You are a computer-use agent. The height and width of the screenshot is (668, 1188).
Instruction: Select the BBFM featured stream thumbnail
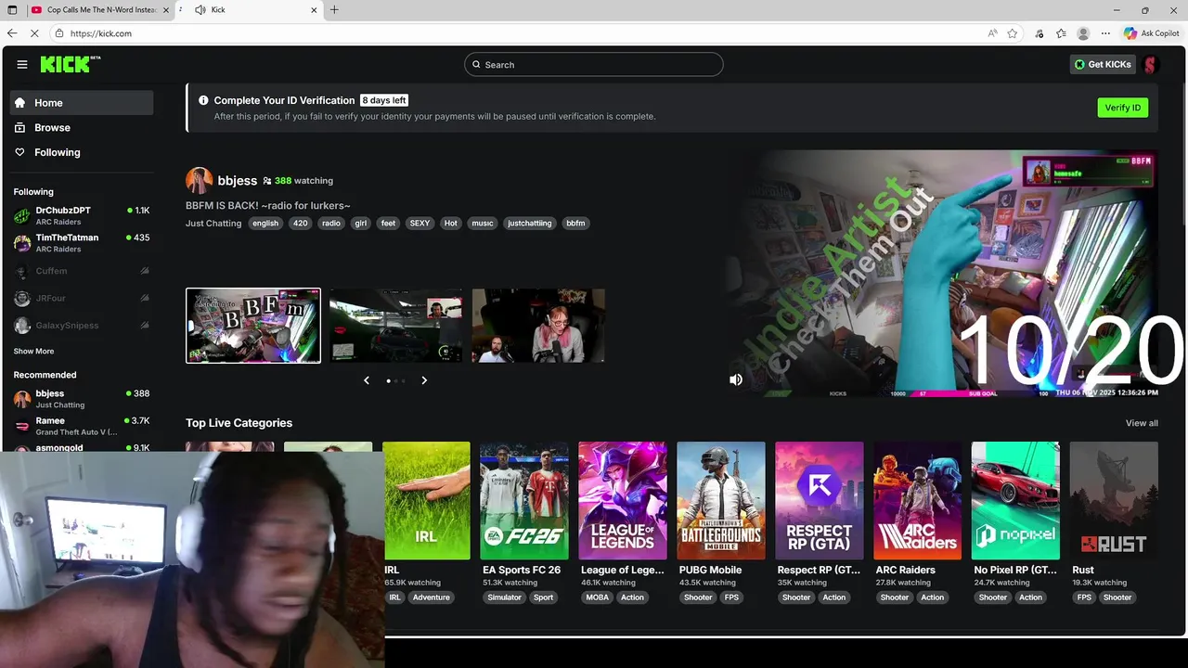click(253, 326)
